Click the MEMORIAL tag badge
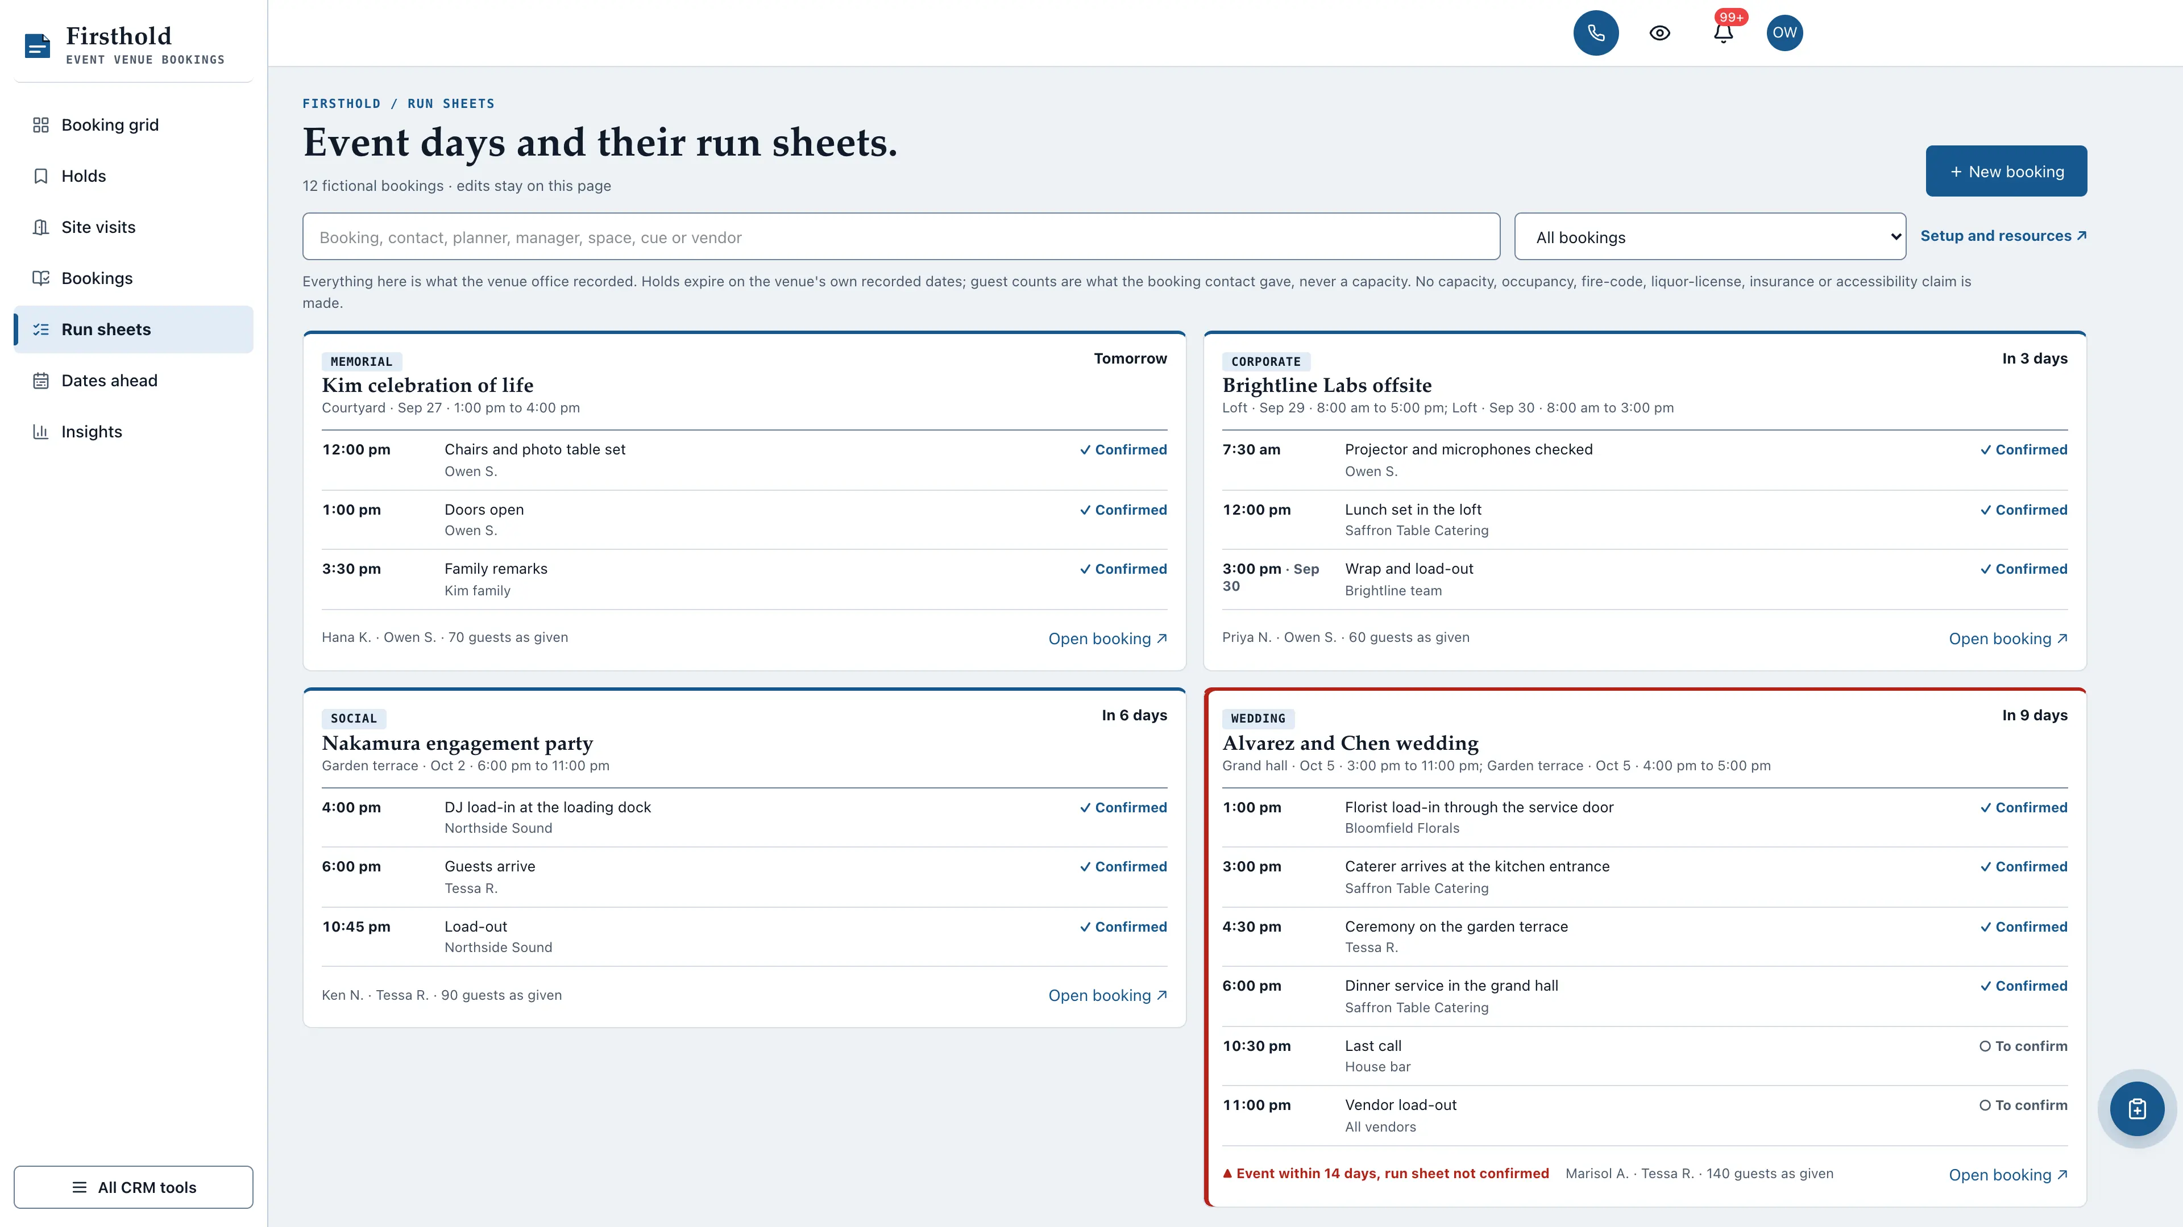 pos(362,362)
